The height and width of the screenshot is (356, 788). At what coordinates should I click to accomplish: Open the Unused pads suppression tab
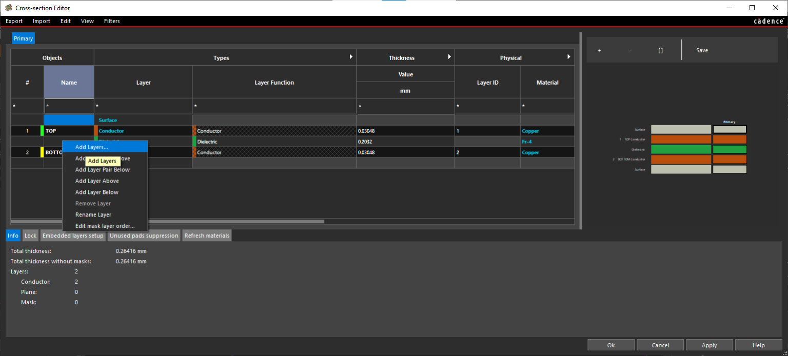pyautogui.click(x=144, y=235)
